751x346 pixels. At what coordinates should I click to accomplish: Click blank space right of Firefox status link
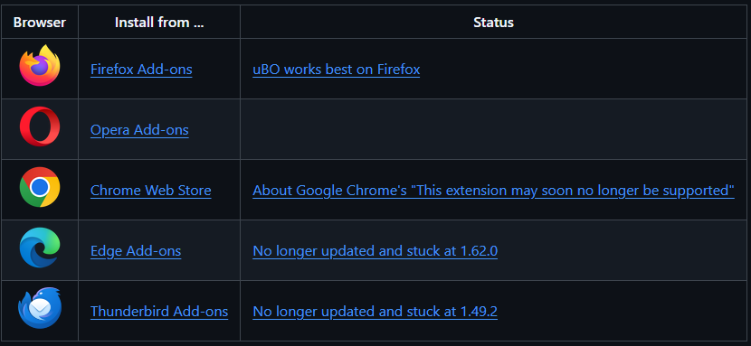[x=582, y=70]
